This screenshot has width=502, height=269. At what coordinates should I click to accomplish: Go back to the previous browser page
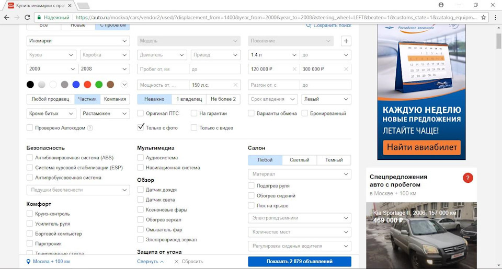[7, 18]
